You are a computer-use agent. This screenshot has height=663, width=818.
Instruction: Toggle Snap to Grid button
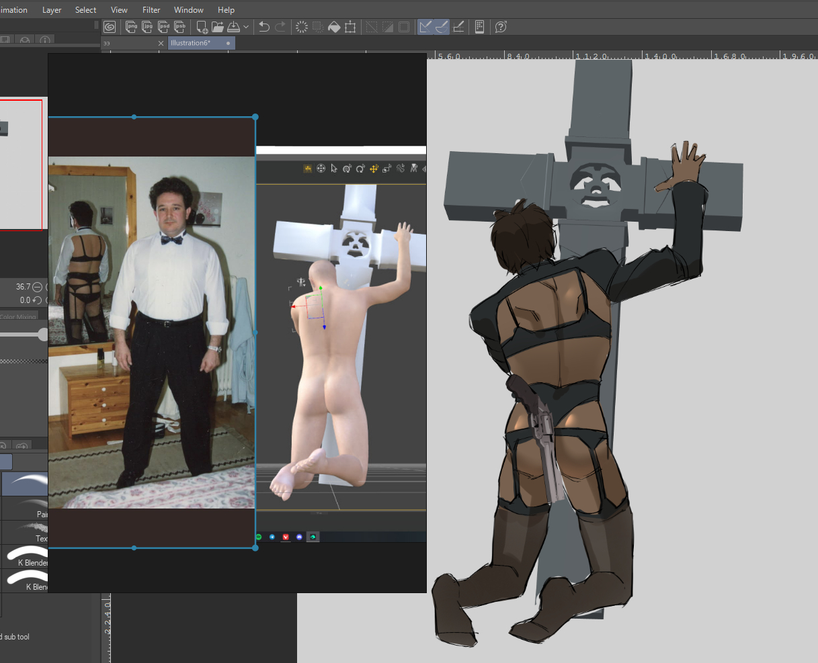[458, 27]
